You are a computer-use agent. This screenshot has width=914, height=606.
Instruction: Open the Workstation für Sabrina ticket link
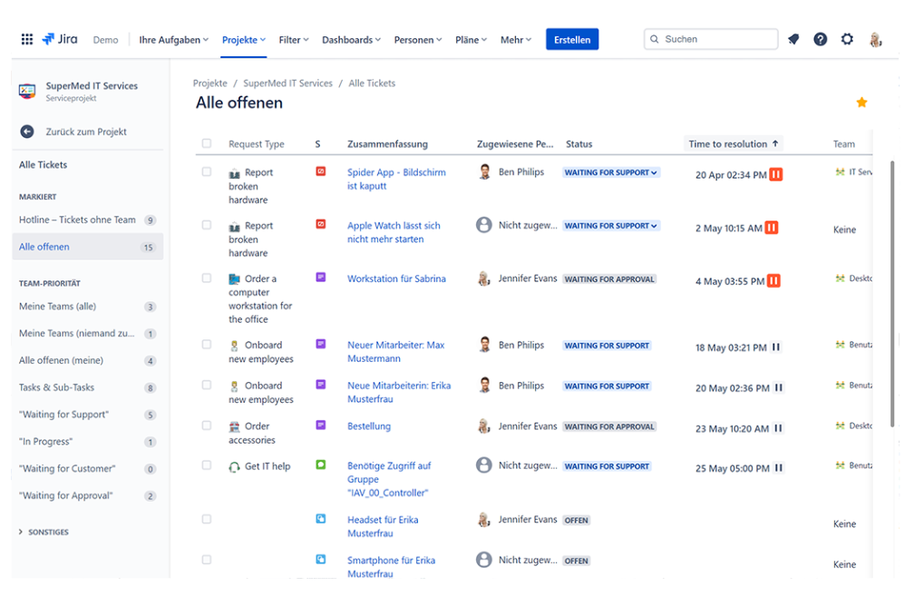click(x=396, y=279)
